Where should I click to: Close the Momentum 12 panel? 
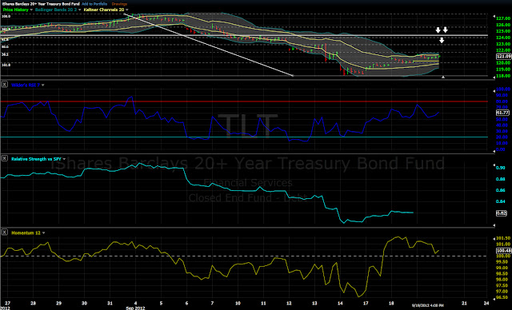(4, 232)
